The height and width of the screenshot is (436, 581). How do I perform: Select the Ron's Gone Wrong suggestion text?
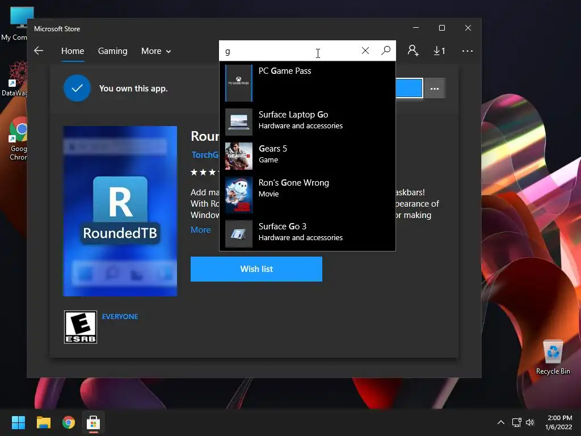pos(294,183)
